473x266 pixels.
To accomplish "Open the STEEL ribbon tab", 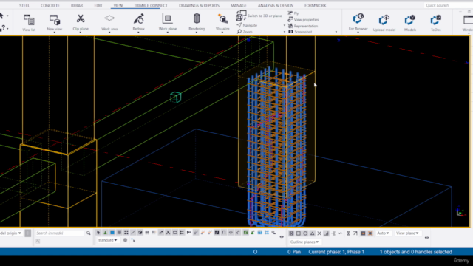I will (24, 5).
